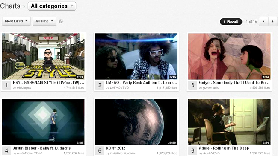This screenshot has height=156, width=278.
Task: Open the Gotye video thumbnail
Action: click(x=229, y=56)
